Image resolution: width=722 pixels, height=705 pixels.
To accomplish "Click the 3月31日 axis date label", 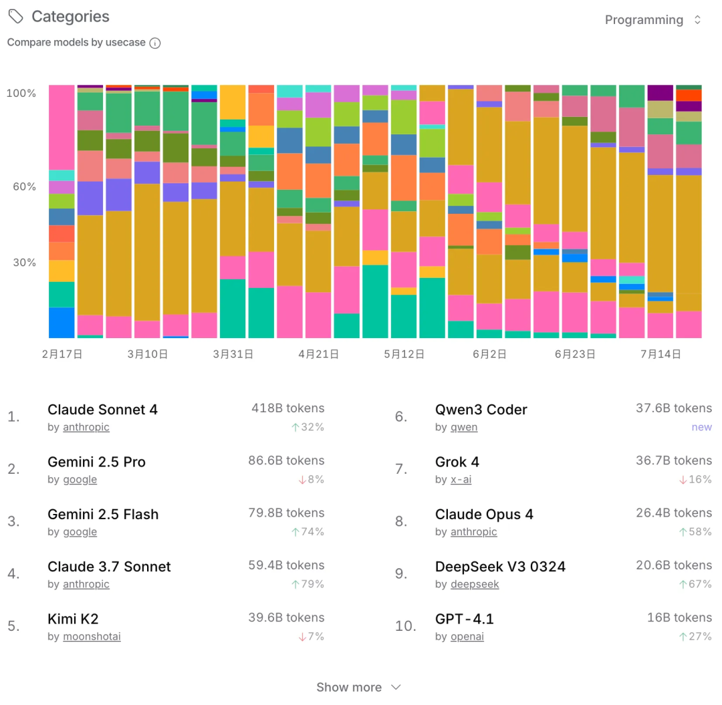I will 233,354.
